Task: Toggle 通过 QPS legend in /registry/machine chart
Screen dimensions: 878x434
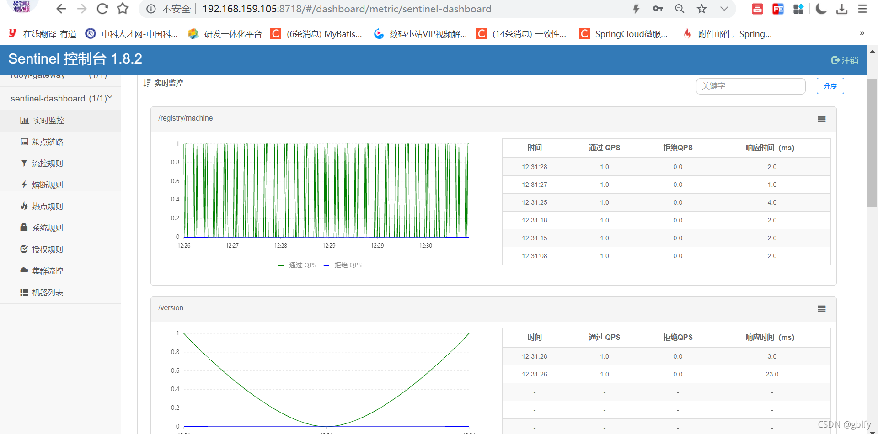Action: (x=297, y=265)
